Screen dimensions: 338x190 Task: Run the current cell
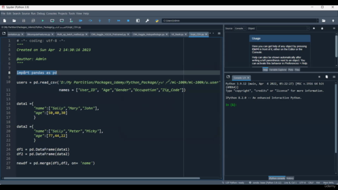(x=52, y=21)
